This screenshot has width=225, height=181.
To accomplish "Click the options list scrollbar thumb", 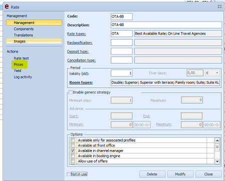I will [x=217, y=147].
